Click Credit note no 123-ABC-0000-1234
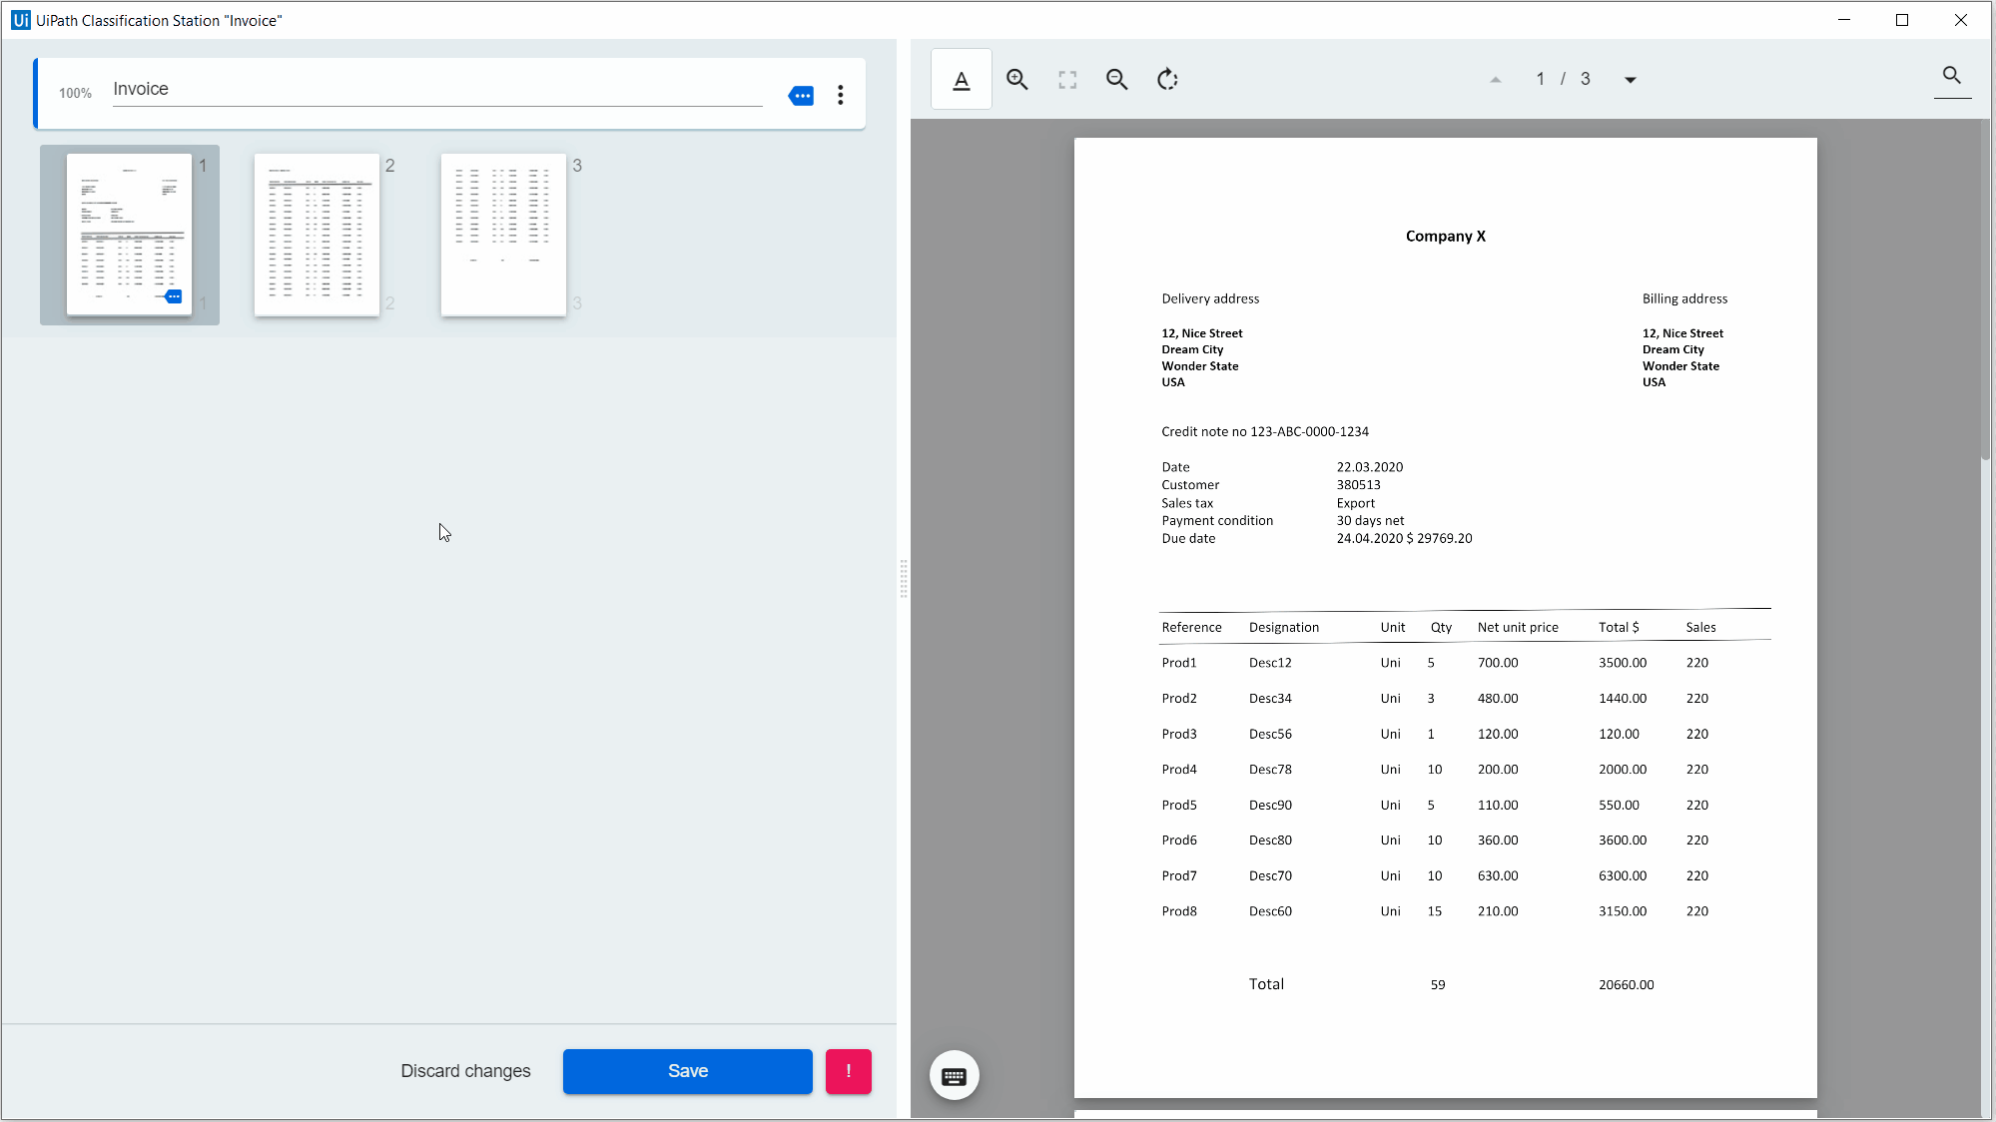 coord(1264,431)
